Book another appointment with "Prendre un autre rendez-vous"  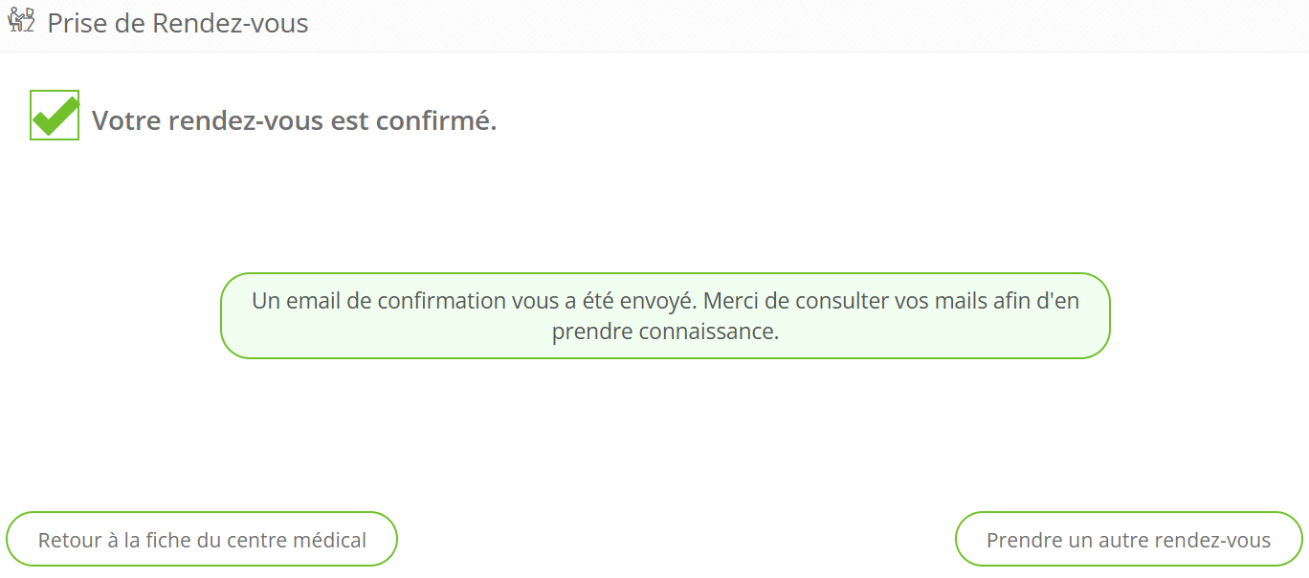pos(1128,540)
